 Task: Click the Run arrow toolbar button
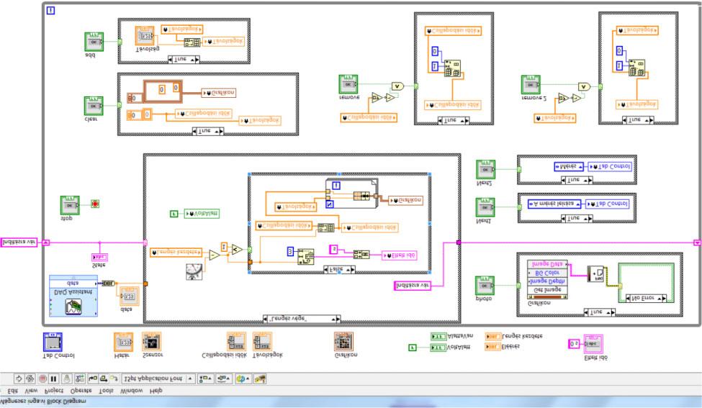[x=19, y=379]
